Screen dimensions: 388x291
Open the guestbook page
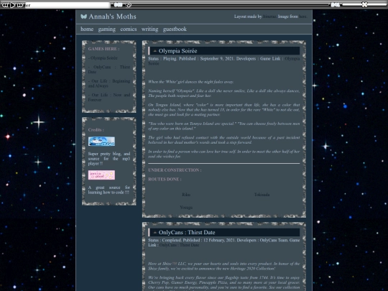[x=175, y=29]
